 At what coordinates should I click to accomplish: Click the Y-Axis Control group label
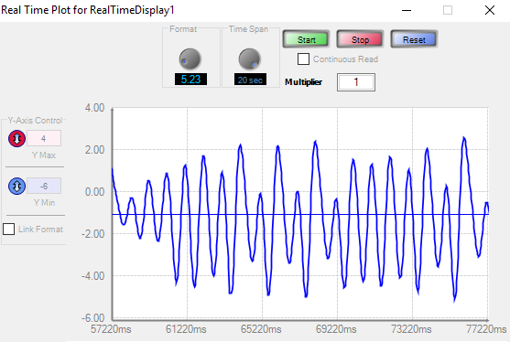[x=35, y=121]
